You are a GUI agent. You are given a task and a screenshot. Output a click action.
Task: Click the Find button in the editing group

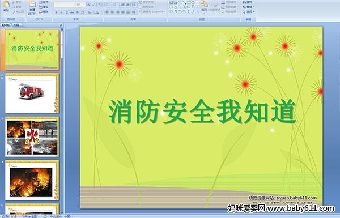(x=248, y=2)
